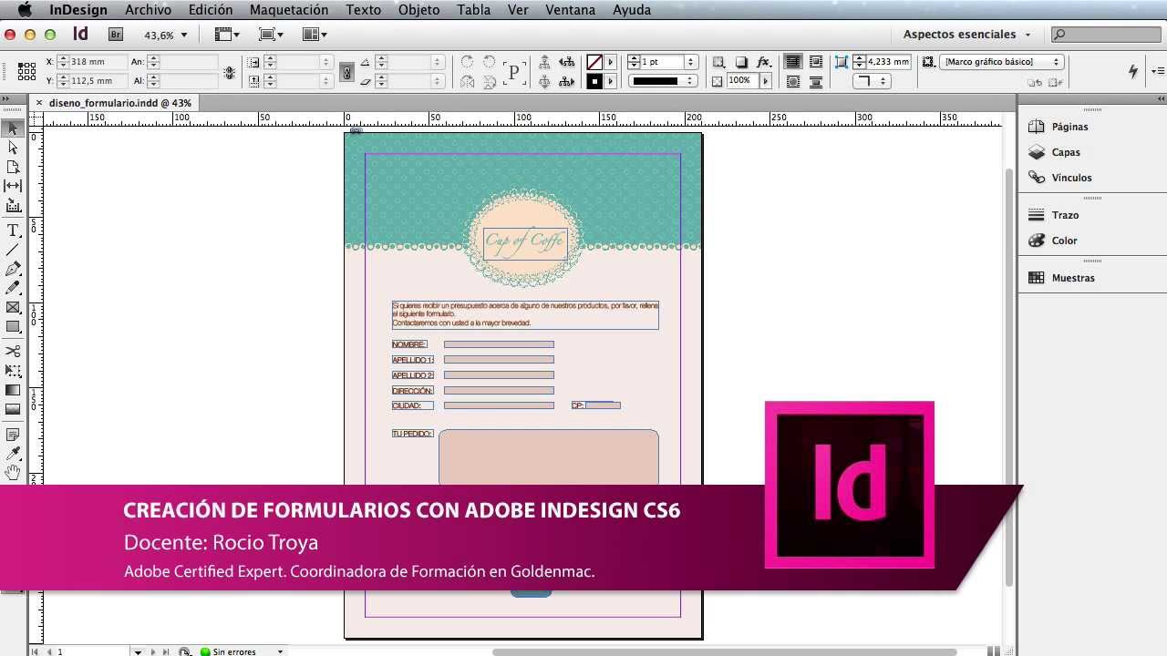
Task: Open the Muestras panel
Action: tap(1061, 278)
